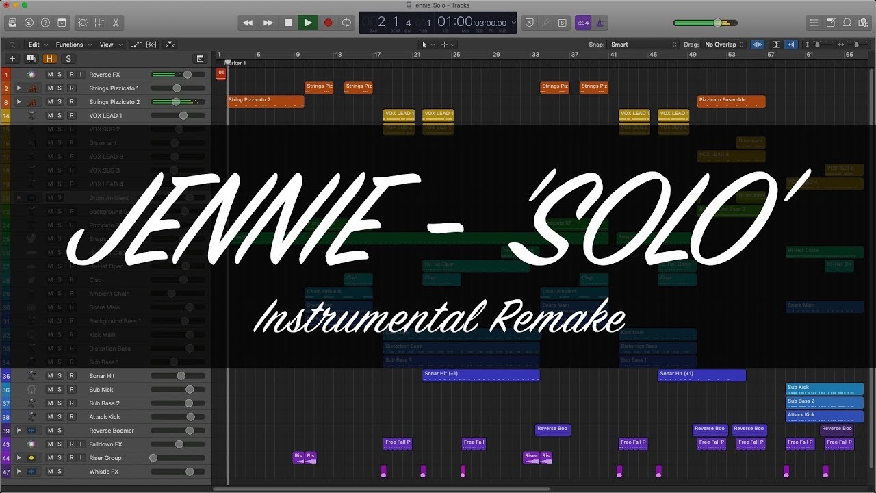Record-enable the VOX LEAD 1 track
Screen dimensions: 876x493
click(x=71, y=116)
